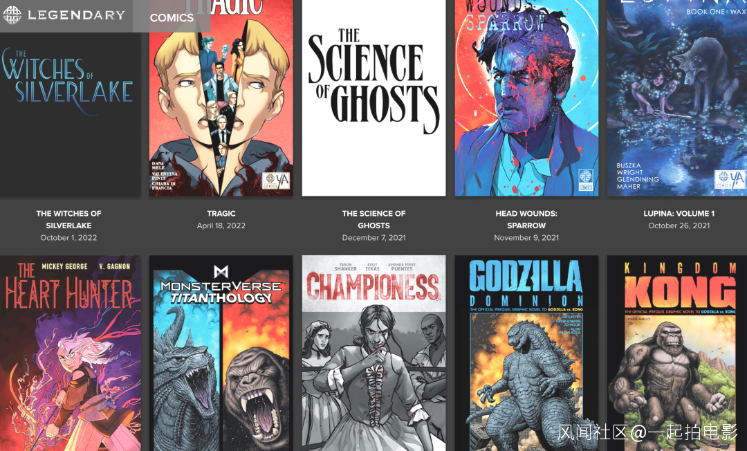
Task: Open the TRAGIC title link
Action: [x=221, y=213]
